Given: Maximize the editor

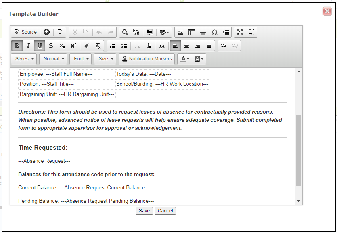Looking at the screenshot, I should point(240,32).
